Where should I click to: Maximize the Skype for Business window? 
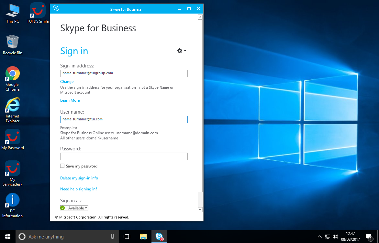pos(189,9)
